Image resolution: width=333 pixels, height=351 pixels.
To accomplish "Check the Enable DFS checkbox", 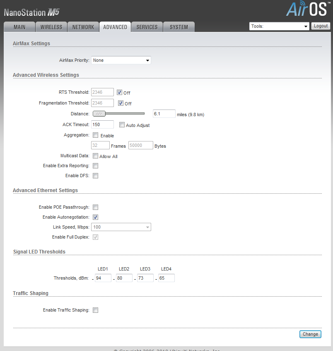I will (95, 176).
